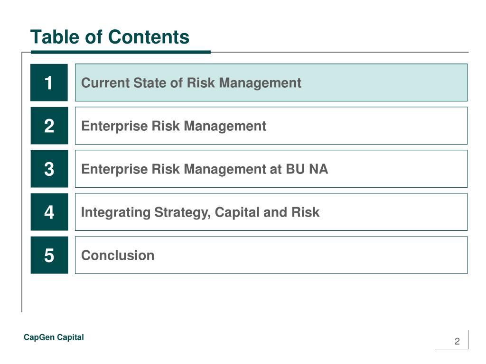Click the highlighted teal first agenda row

[271, 82]
